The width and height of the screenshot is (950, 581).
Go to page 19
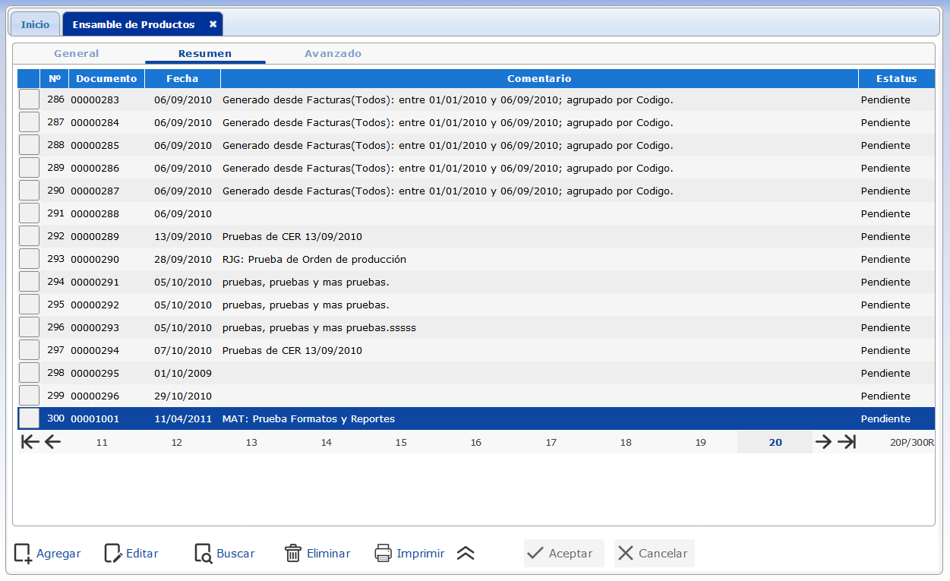pos(700,442)
